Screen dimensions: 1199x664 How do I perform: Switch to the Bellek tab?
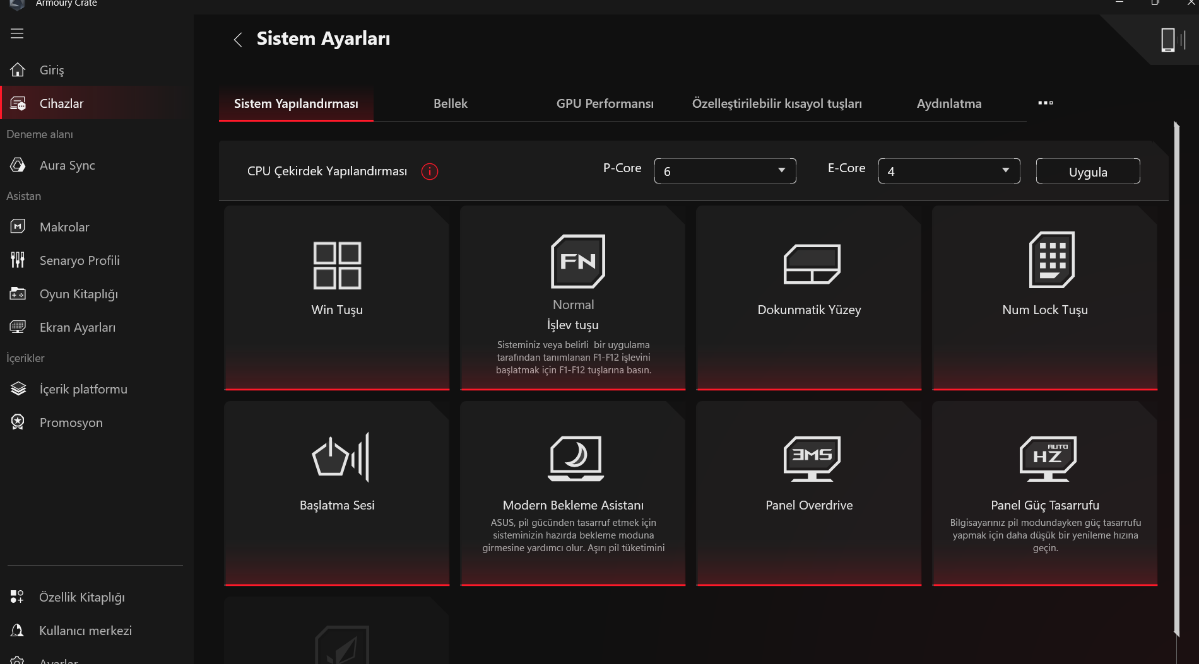[x=451, y=103]
